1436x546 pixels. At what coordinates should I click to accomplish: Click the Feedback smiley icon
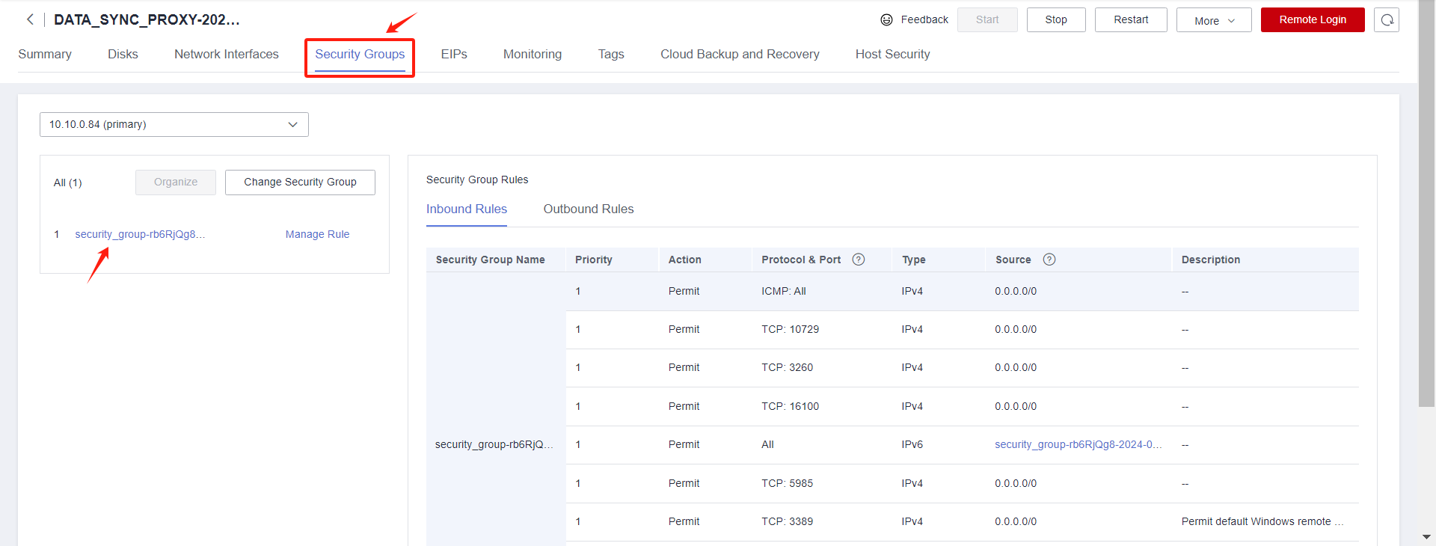point(886,20)
